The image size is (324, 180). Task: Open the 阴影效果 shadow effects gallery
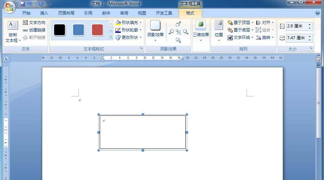coord(155,31)
